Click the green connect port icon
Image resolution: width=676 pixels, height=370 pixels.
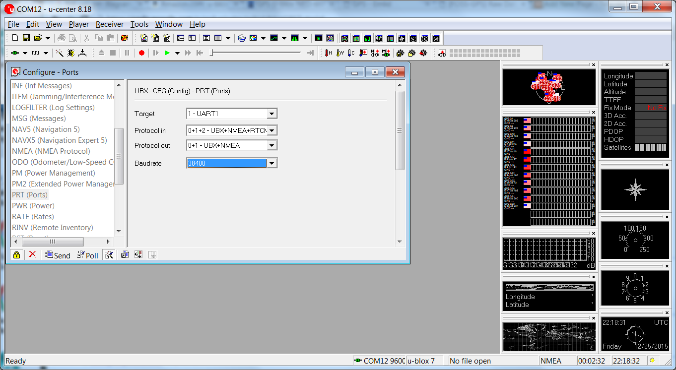click(x=15, y=53)
